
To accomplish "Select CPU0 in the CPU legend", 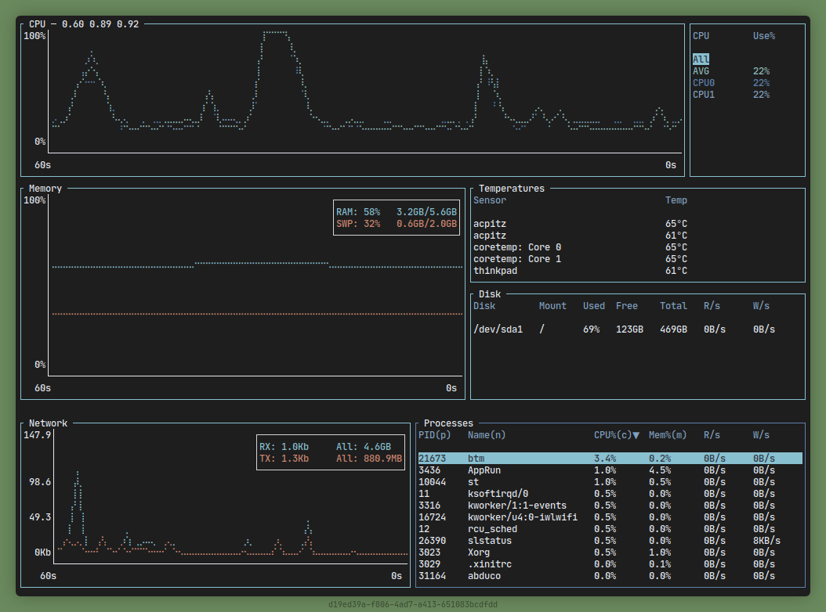I will [703, 83].
